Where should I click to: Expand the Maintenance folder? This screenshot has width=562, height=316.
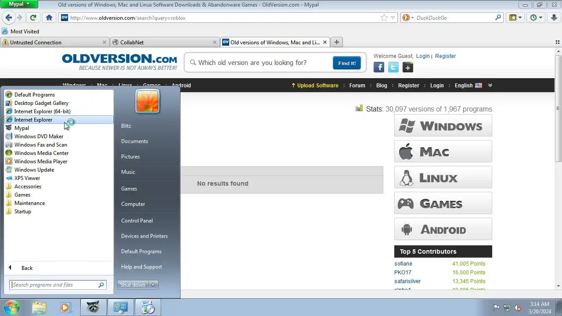click(59, 203)
